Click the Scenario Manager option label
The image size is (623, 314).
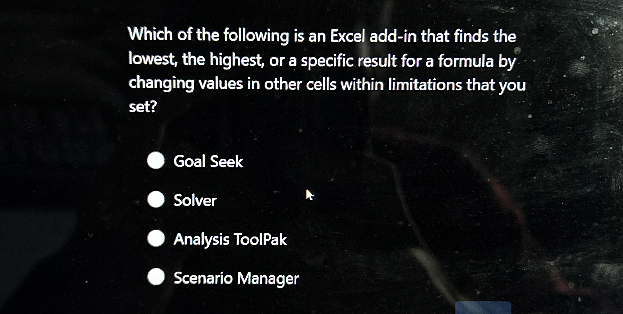click(236, 278)
